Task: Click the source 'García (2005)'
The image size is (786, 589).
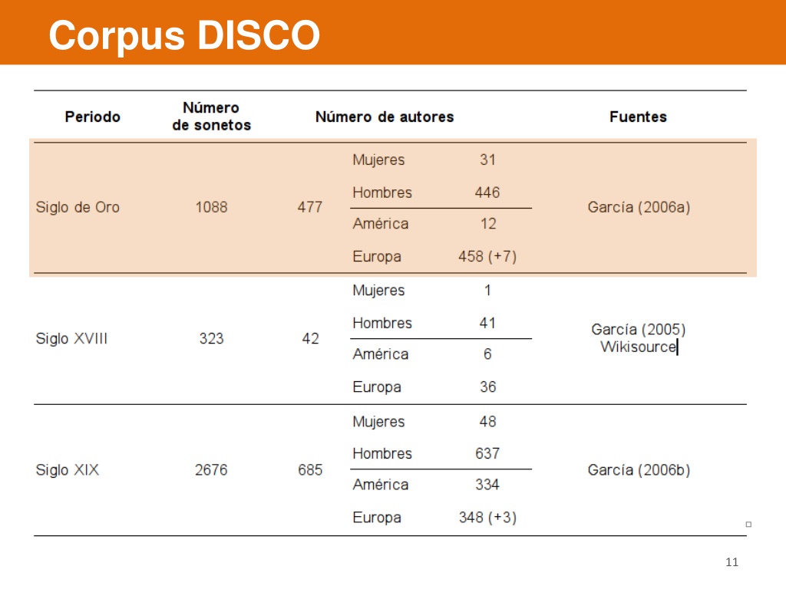Action: point(639,330)
